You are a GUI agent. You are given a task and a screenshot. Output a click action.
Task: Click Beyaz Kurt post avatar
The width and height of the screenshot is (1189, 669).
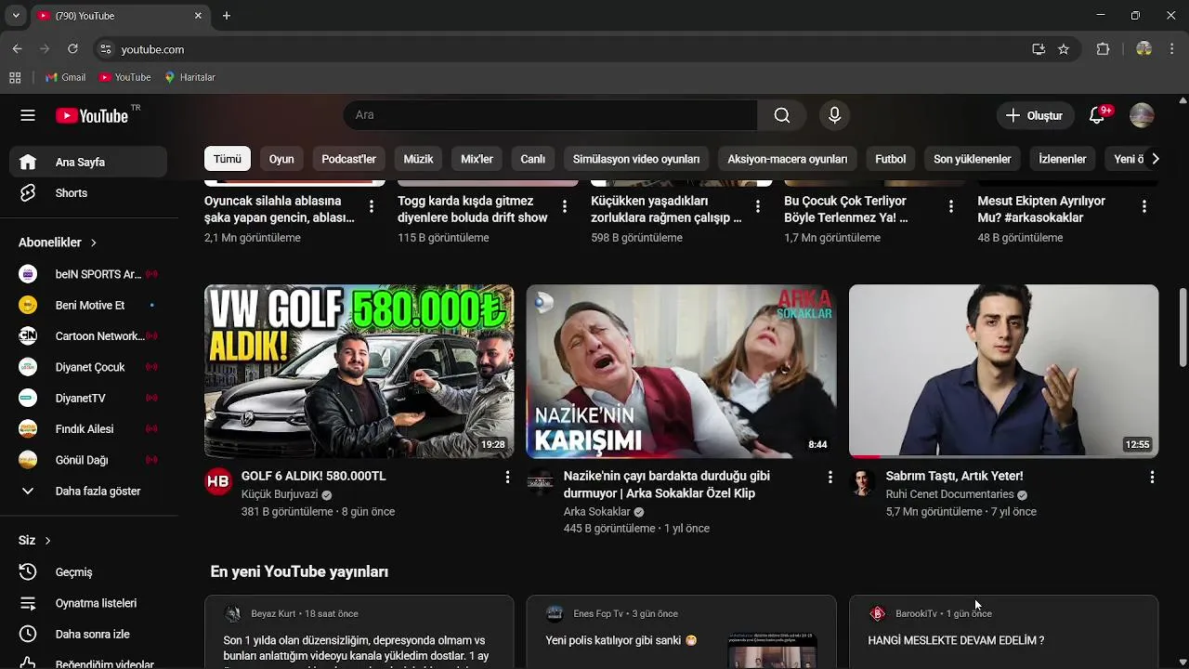pos(232,613)
